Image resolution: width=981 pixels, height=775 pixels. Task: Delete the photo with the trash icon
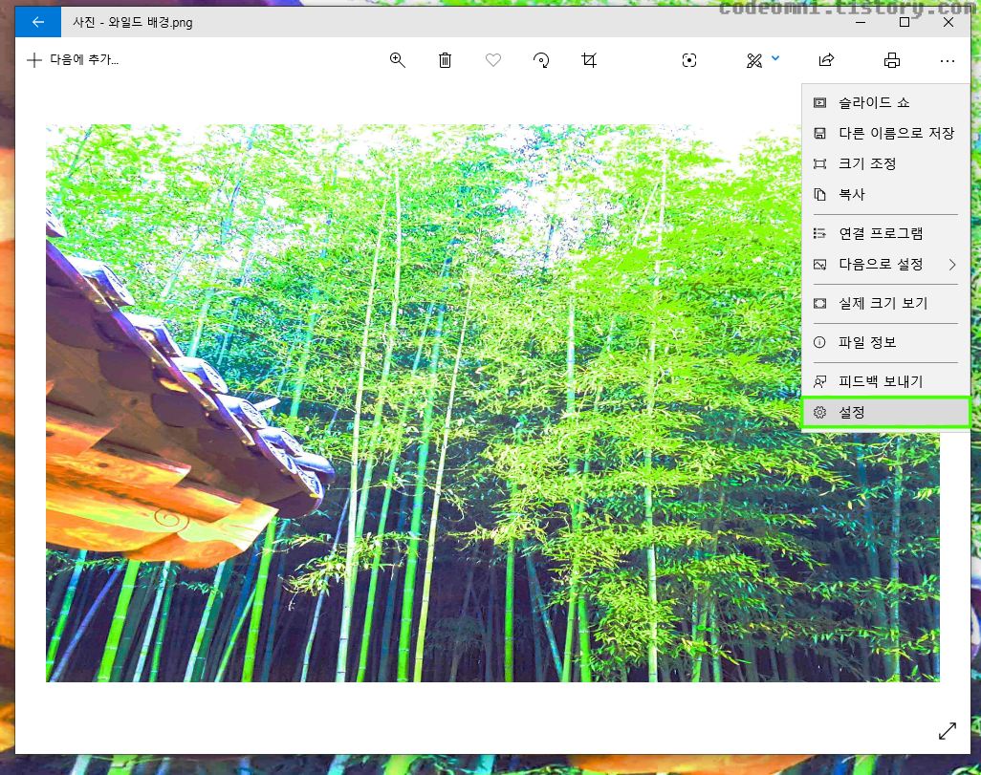click(445, 60)
